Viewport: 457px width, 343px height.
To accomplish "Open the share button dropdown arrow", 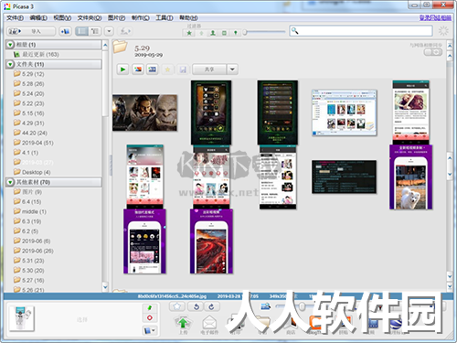I will click(x=232, y=70).
